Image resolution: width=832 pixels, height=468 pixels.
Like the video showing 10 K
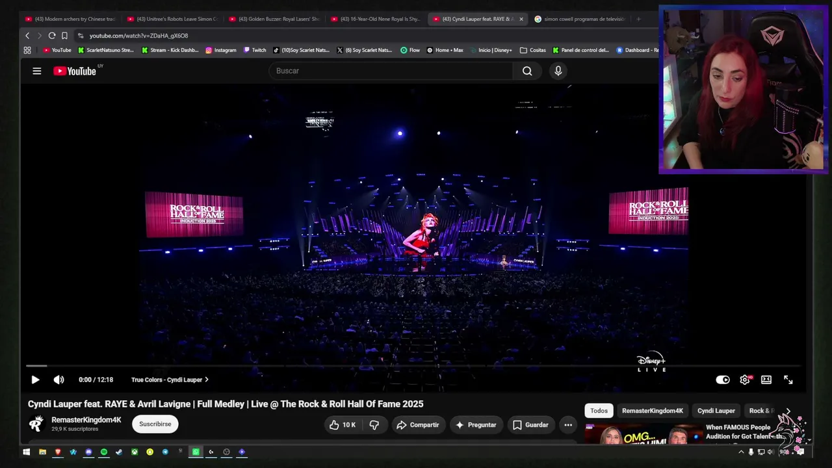click(343, 425)
